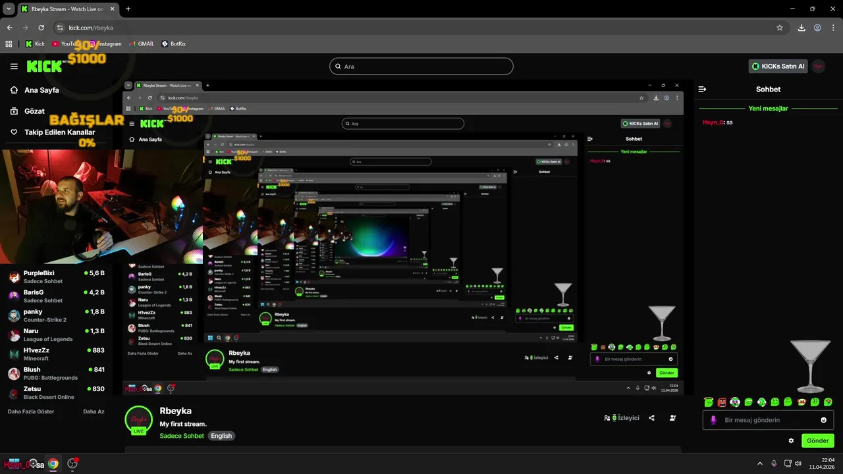Click the KICKs Satın Al button
843x474 pixels.
778,66
